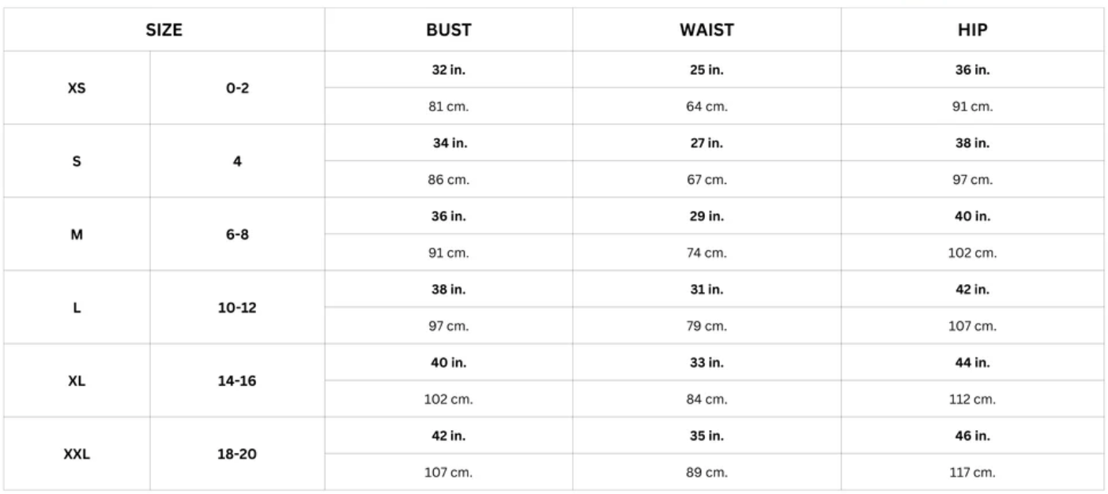
Task: Click the 18-20 numeric size cell
Action: (x=237, y=454)
